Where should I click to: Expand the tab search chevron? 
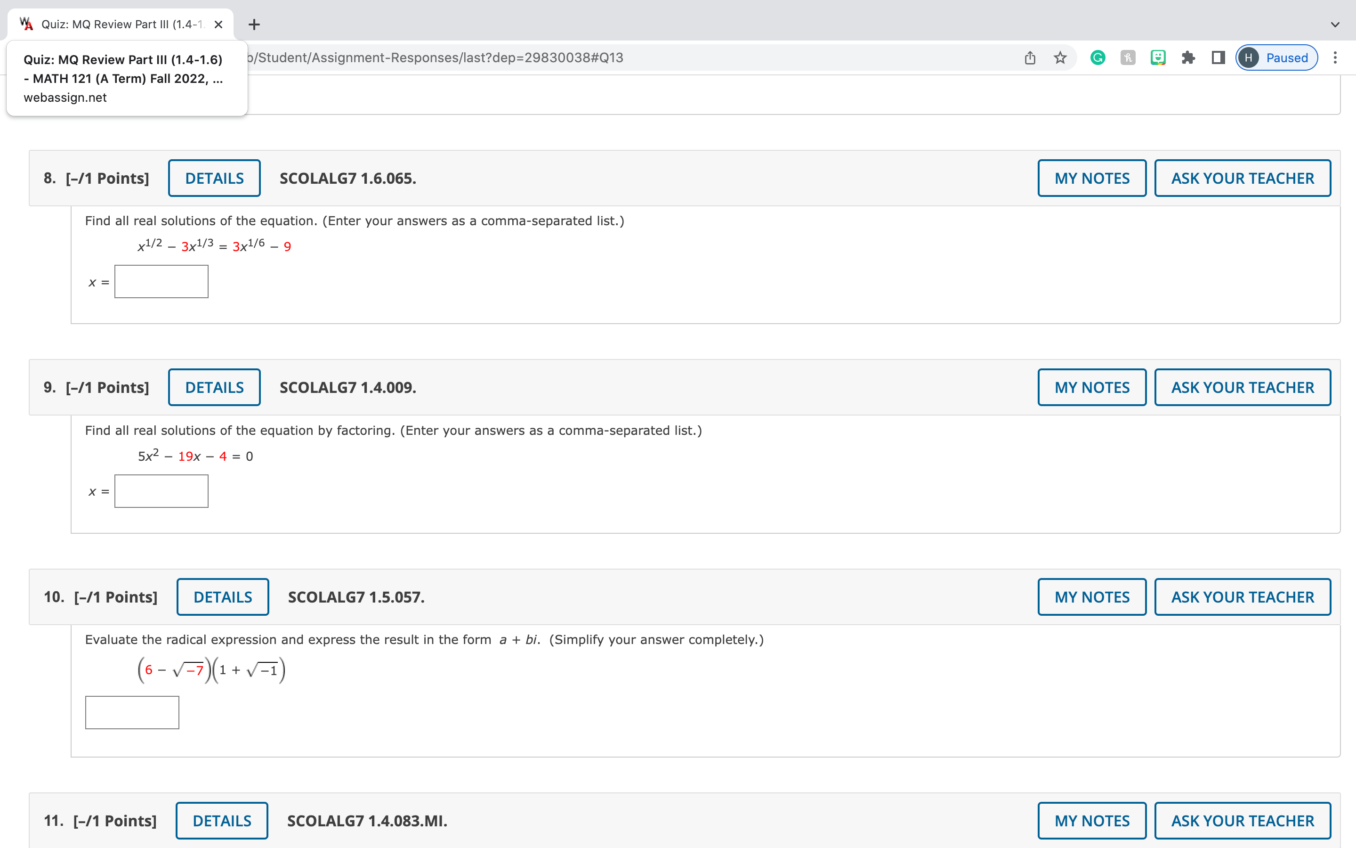(x=1335, y=24)
